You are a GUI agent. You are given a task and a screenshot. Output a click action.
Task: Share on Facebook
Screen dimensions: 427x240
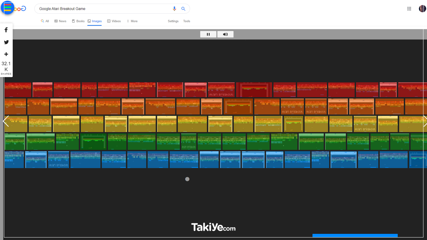click(6, 30)
